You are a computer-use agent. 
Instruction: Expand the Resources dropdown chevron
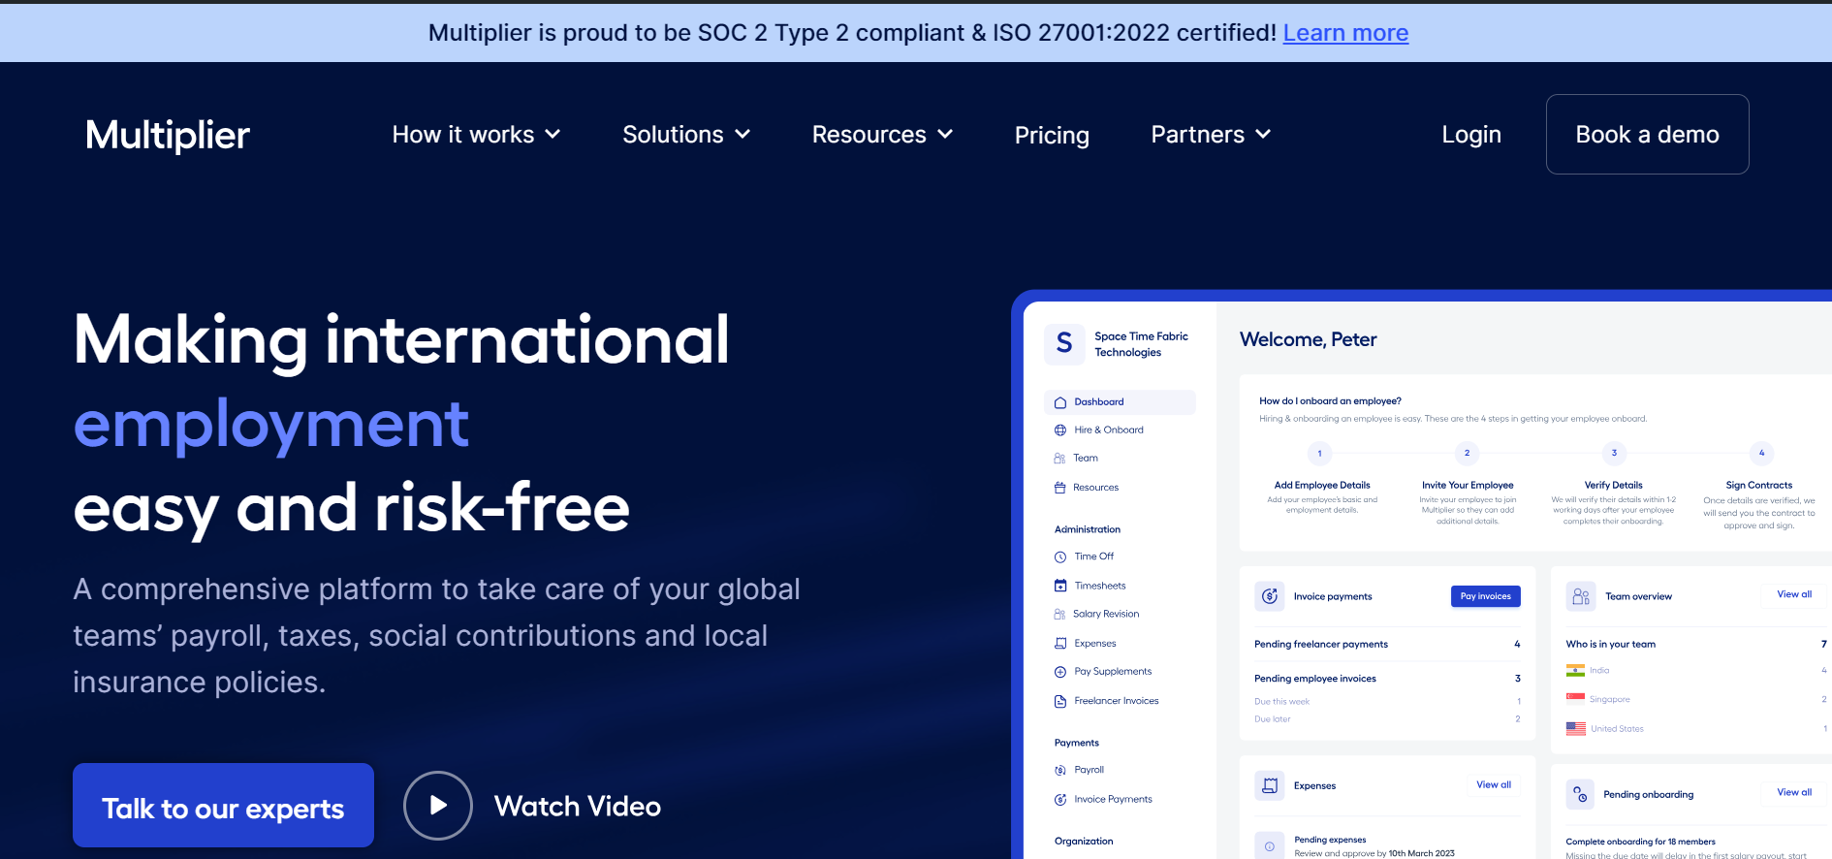pyautogui.click(x=945, y=135)
